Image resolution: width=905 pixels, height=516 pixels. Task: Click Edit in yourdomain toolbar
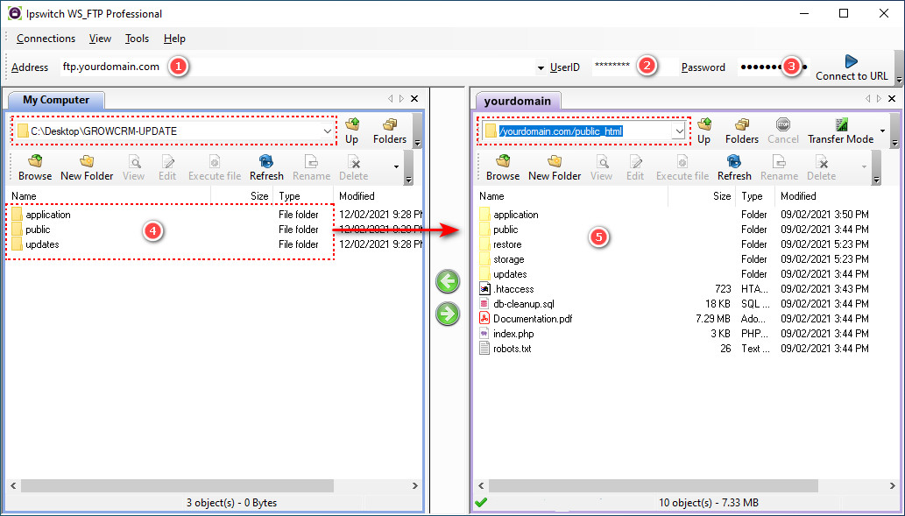635,168
